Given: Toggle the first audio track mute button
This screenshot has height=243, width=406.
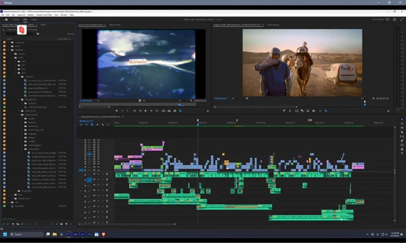Looking at the screenshot, I should click(x=98, y=174).
